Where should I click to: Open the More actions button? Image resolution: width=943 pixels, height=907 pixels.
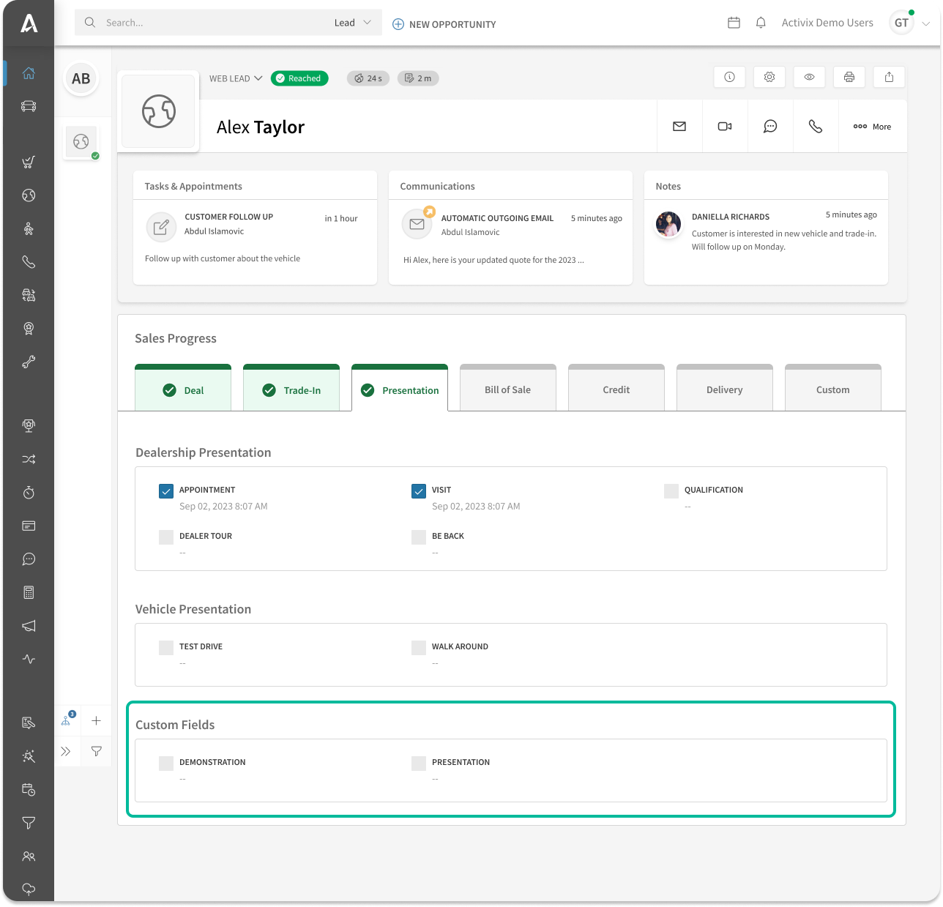tap(872, 127)
